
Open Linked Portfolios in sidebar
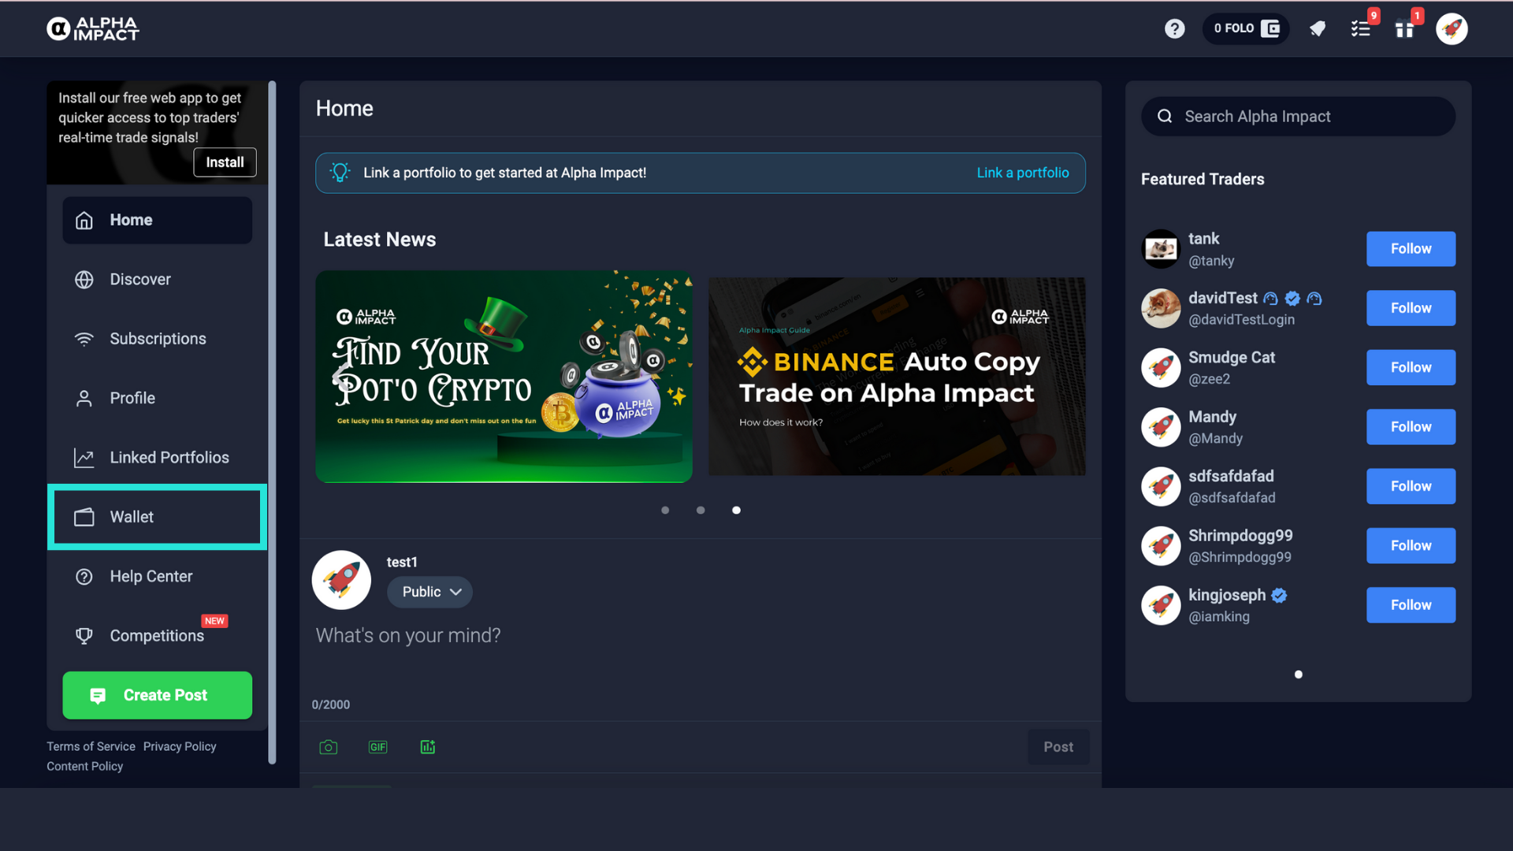click(x=158, y=458)
